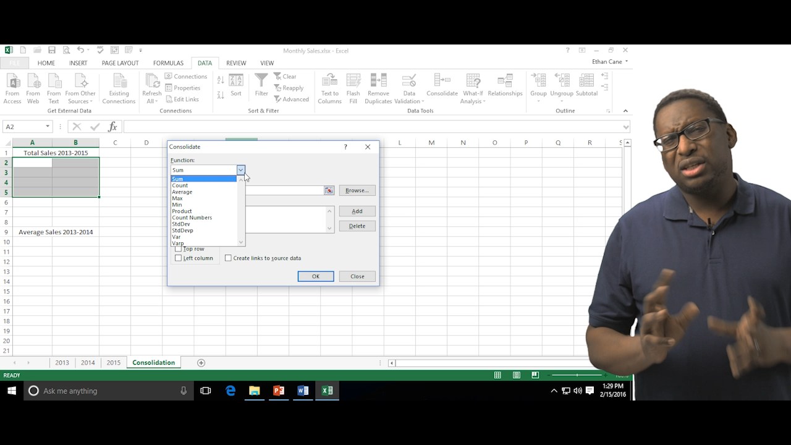Choose Max in the function list
791x445 pixels.
point(203,198)
